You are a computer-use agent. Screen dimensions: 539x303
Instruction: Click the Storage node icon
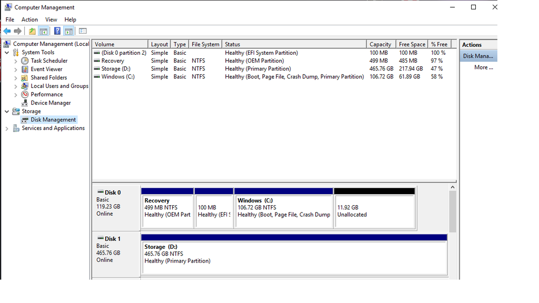tap(16, 112)
